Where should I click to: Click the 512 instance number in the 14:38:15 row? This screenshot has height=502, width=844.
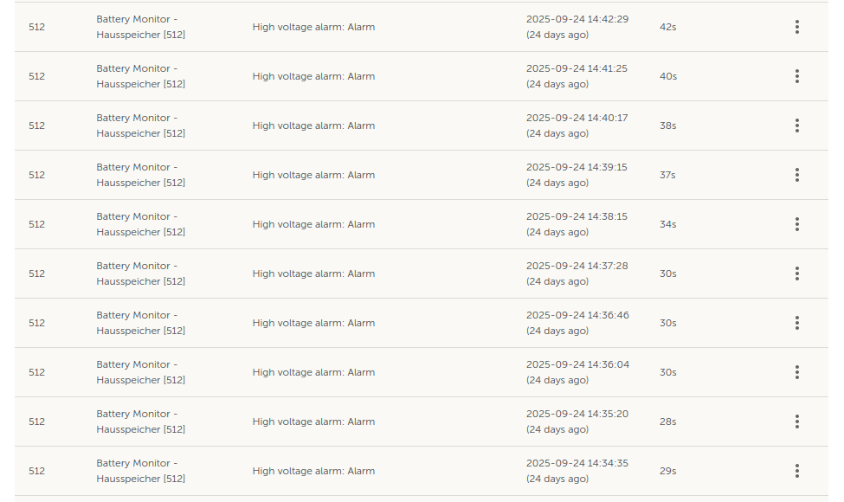(36, 224)
